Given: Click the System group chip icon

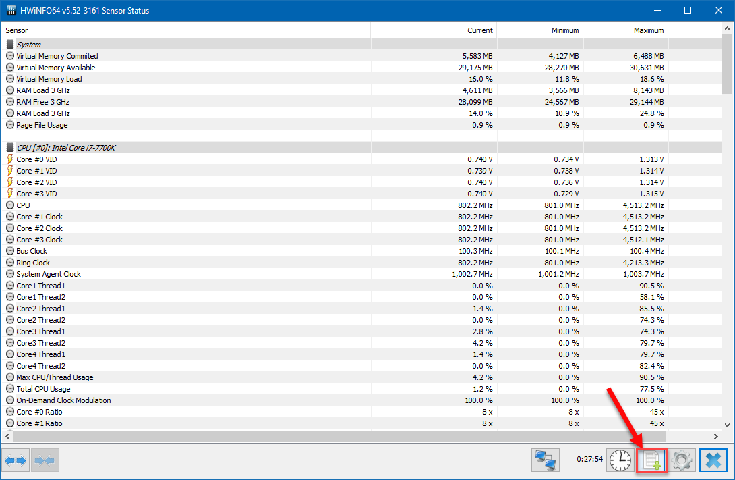Looking at the screenshot, I should 10,45.
